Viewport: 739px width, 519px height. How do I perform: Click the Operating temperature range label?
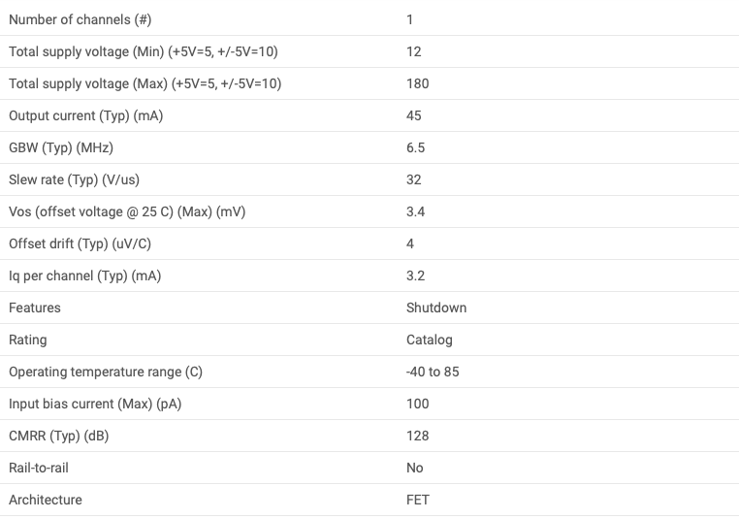pyautogui.click(x=106, y=373)
